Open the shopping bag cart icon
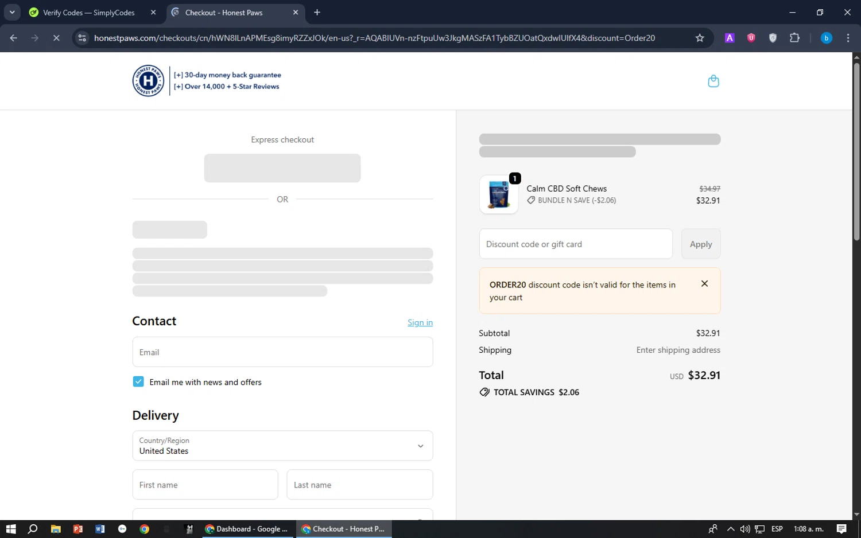The height and width of the screenshot is (538, 861). click(713, 81)
